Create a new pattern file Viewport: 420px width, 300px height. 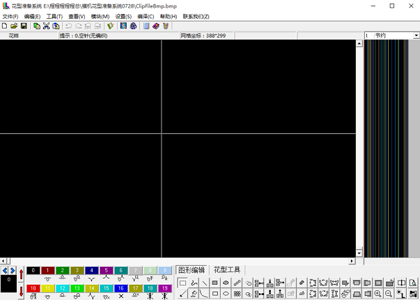pyautogui.click(x=4, y=26)
